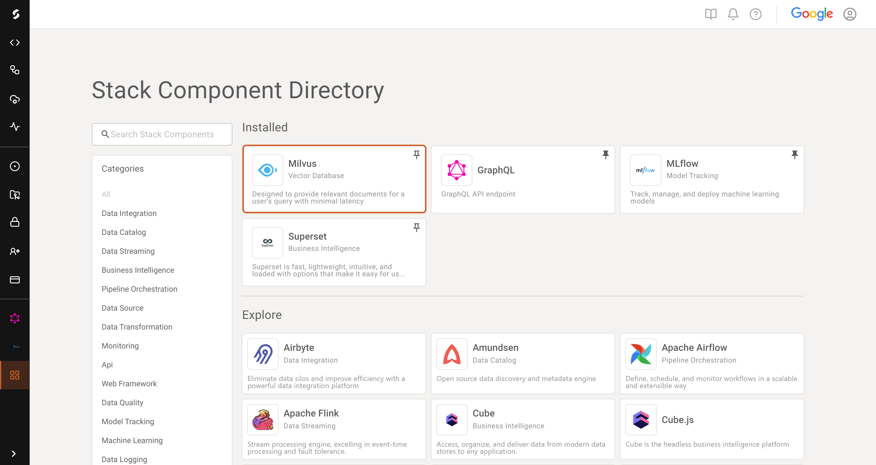Viewport: 876px width, 465px height.
Task: Open the notifications bell
Action: 733,14
